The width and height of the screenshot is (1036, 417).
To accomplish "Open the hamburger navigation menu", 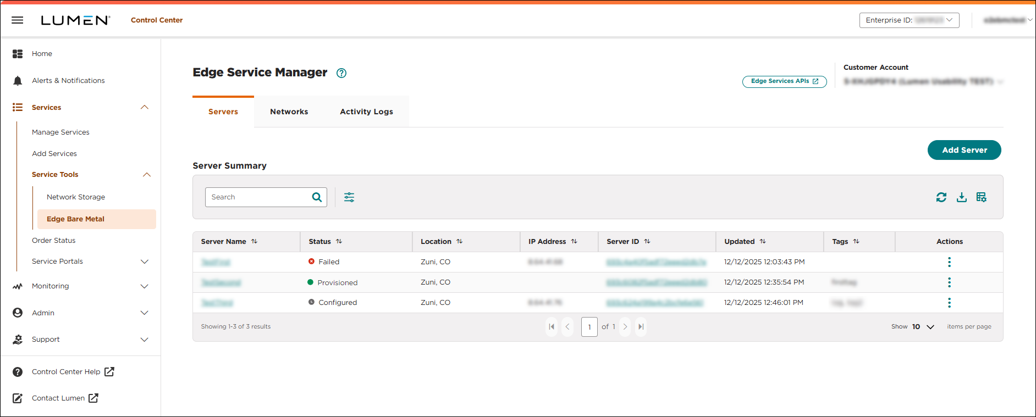I will click(x=18, y=20).
